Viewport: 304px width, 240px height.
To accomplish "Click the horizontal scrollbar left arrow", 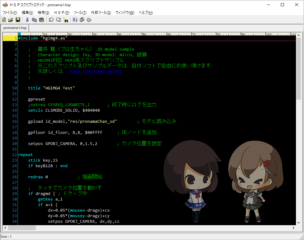I will [5, 228].
